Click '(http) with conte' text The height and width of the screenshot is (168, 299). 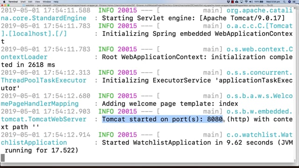[x=260, y=119]
